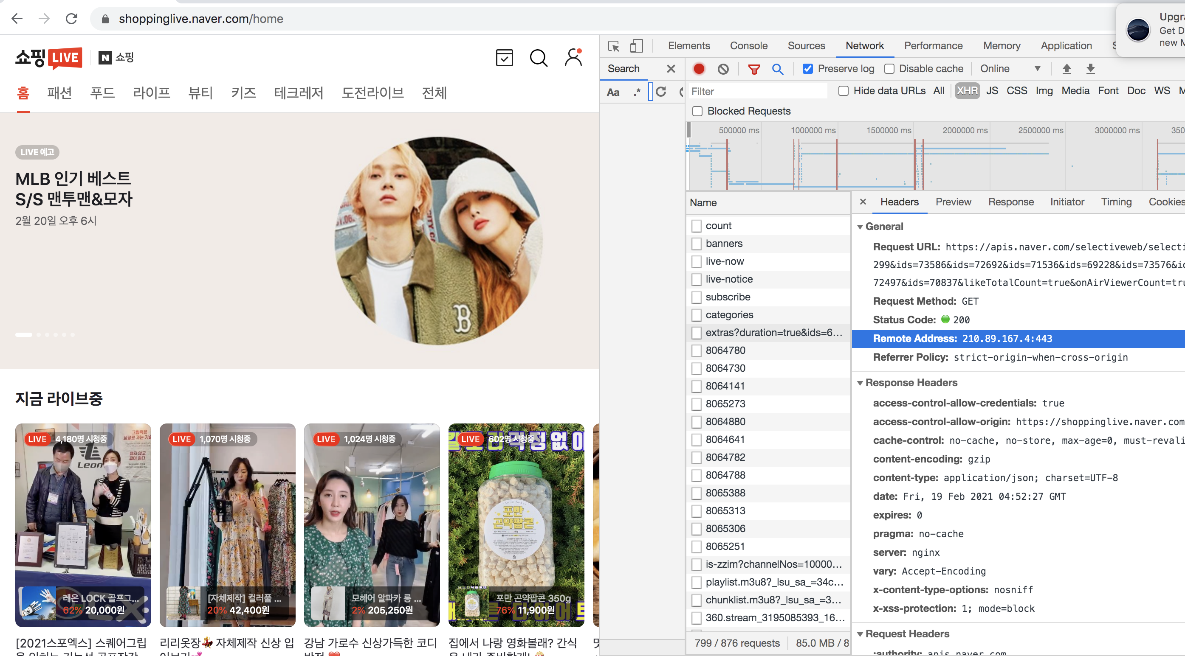Select the live-notice request row
Screen dimensions: 1185x656
click(x=768, y=280)
